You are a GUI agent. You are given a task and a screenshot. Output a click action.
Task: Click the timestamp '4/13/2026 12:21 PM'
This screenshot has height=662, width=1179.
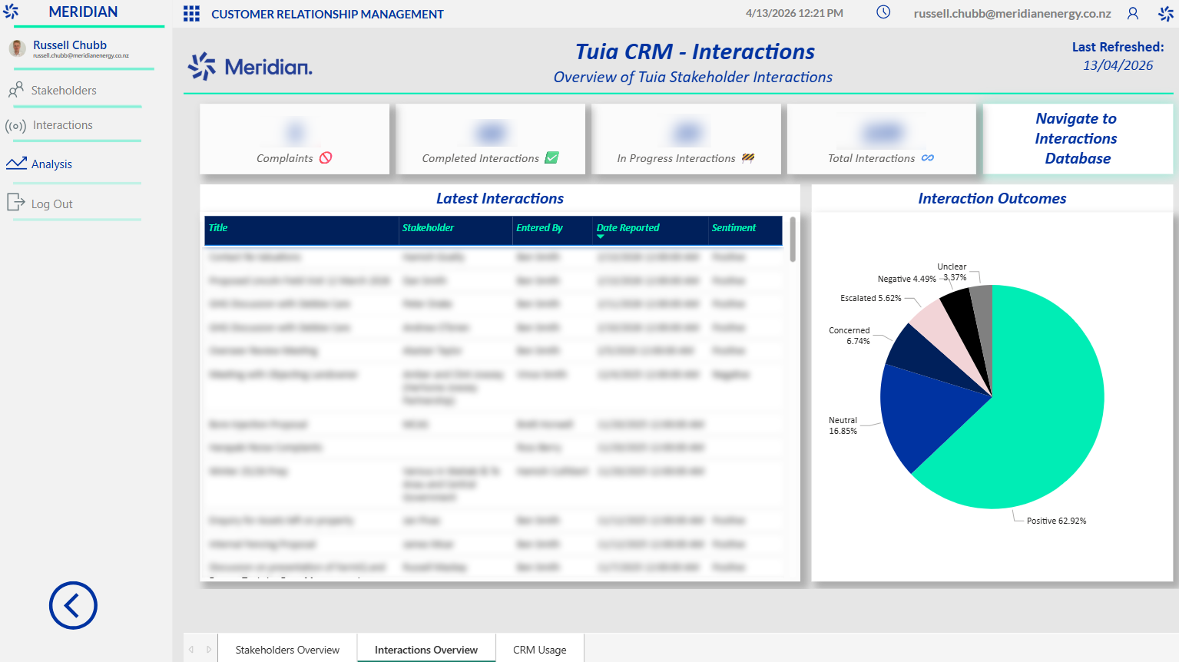click(x=794, y=13)
